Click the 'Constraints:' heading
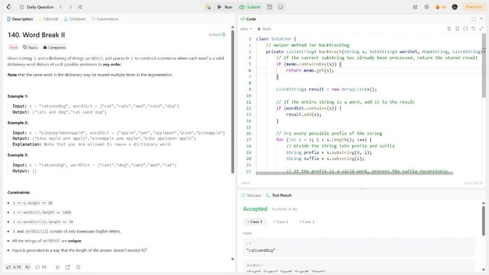 [19, 193]
